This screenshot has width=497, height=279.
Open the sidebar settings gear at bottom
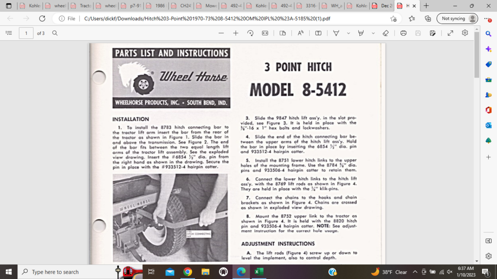[488, 256]
